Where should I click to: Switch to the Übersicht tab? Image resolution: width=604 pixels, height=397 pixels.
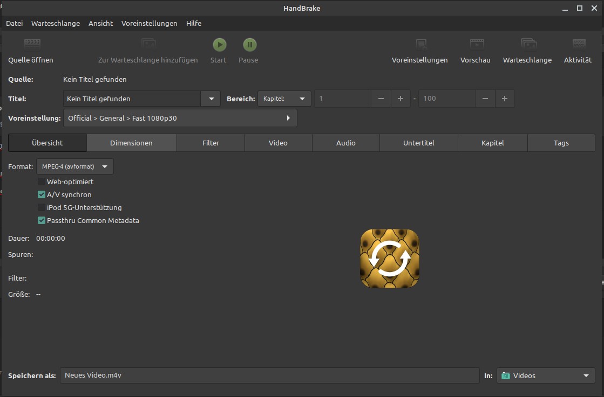click(47, 143)
